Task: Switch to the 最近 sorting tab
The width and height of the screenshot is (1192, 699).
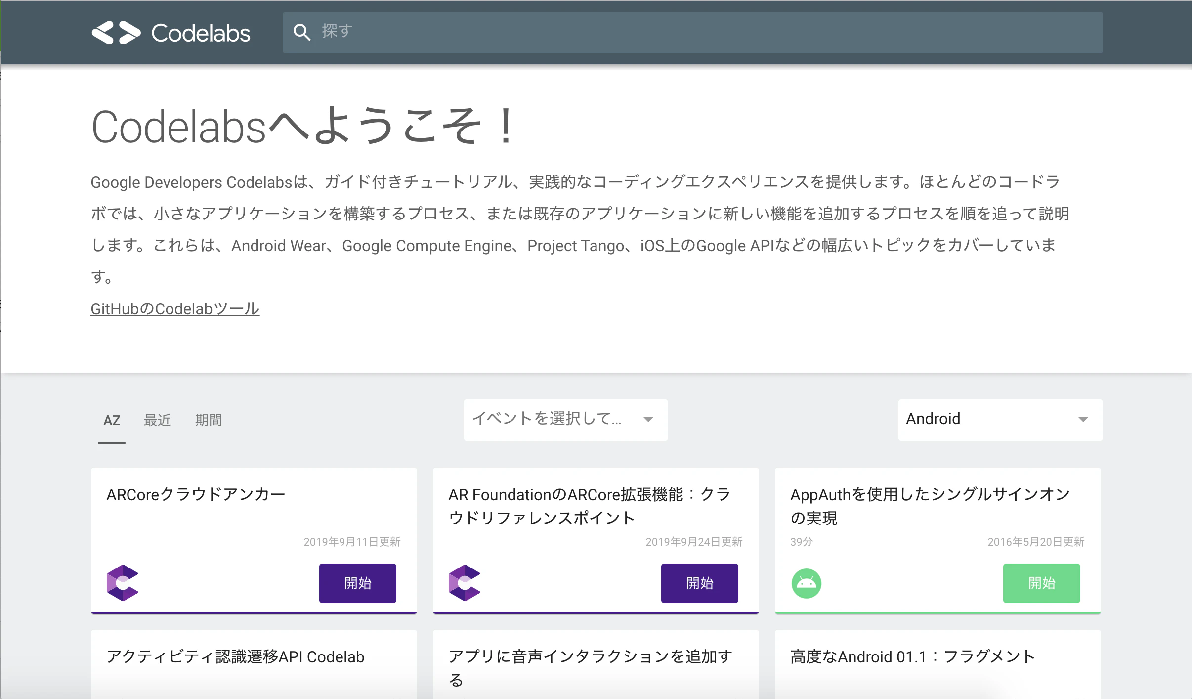Action: [157, 420]
